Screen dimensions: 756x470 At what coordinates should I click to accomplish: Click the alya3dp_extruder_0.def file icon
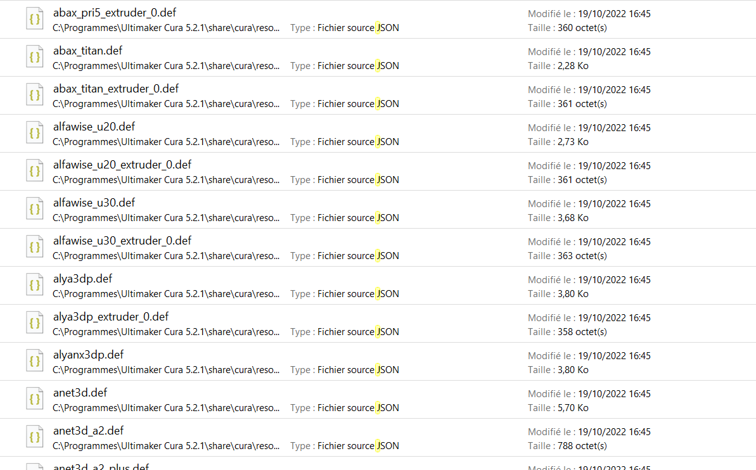tap(35, 323)
